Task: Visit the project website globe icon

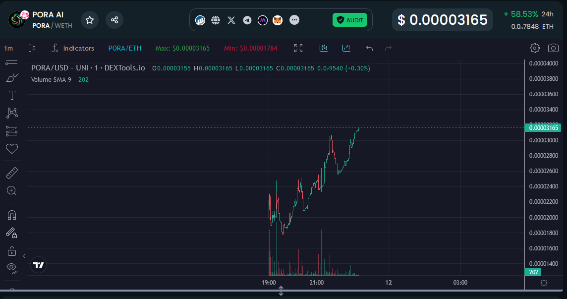Action: coord(216,20)
